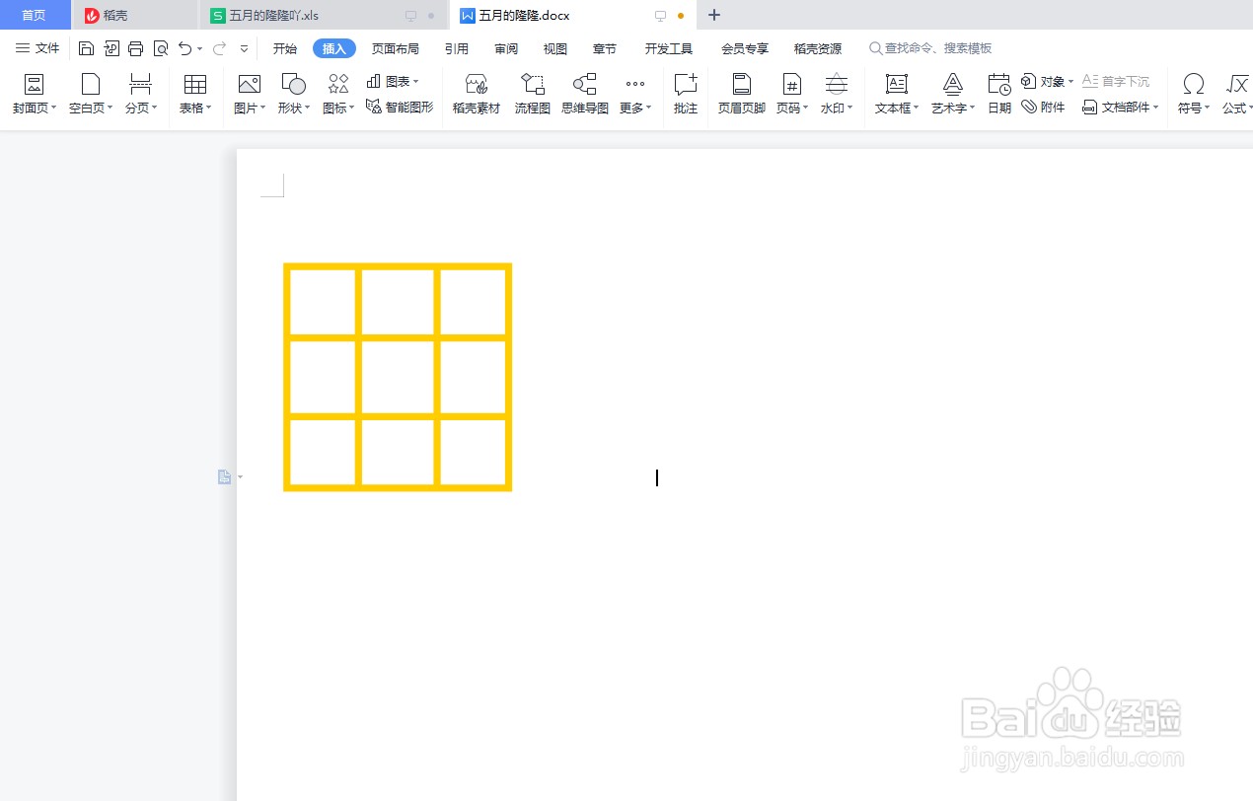Open Print Preview icon

[161, 48]
